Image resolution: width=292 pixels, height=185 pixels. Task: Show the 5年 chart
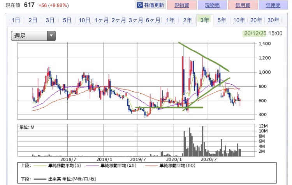coord(222,20)
